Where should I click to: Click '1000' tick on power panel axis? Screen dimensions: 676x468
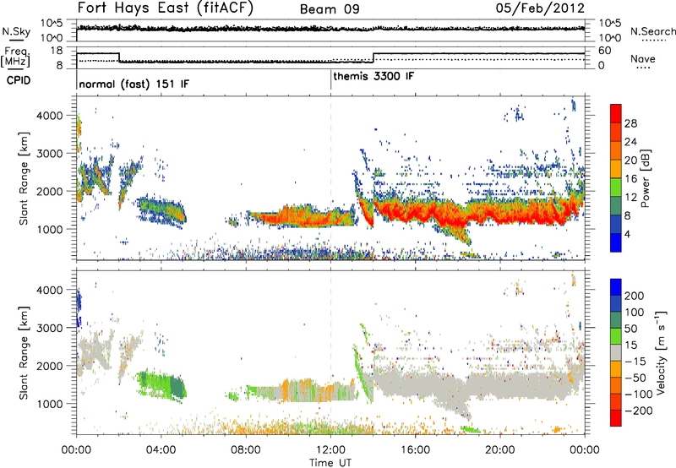click(49, 229)
